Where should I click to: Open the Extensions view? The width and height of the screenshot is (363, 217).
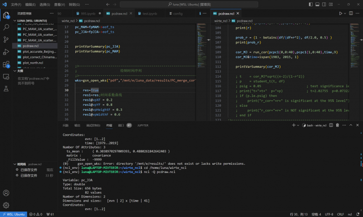[6, 64]
